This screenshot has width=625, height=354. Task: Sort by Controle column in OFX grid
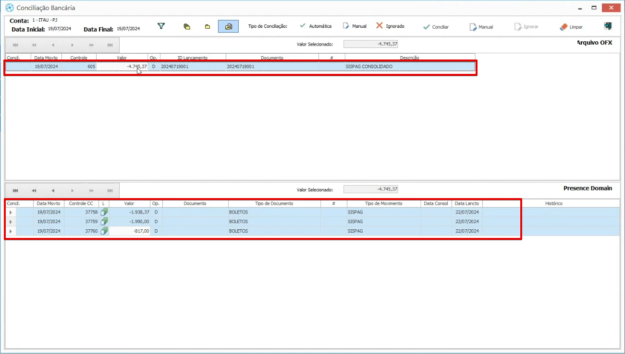[x=79, y=58]
